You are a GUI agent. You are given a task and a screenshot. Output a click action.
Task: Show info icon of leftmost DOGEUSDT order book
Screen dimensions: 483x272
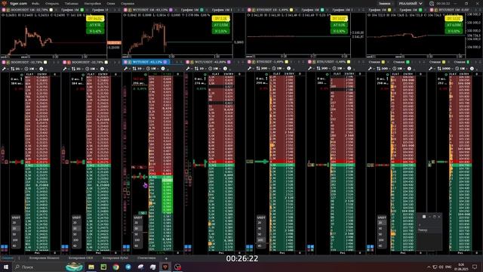click(x=42, y=69)
